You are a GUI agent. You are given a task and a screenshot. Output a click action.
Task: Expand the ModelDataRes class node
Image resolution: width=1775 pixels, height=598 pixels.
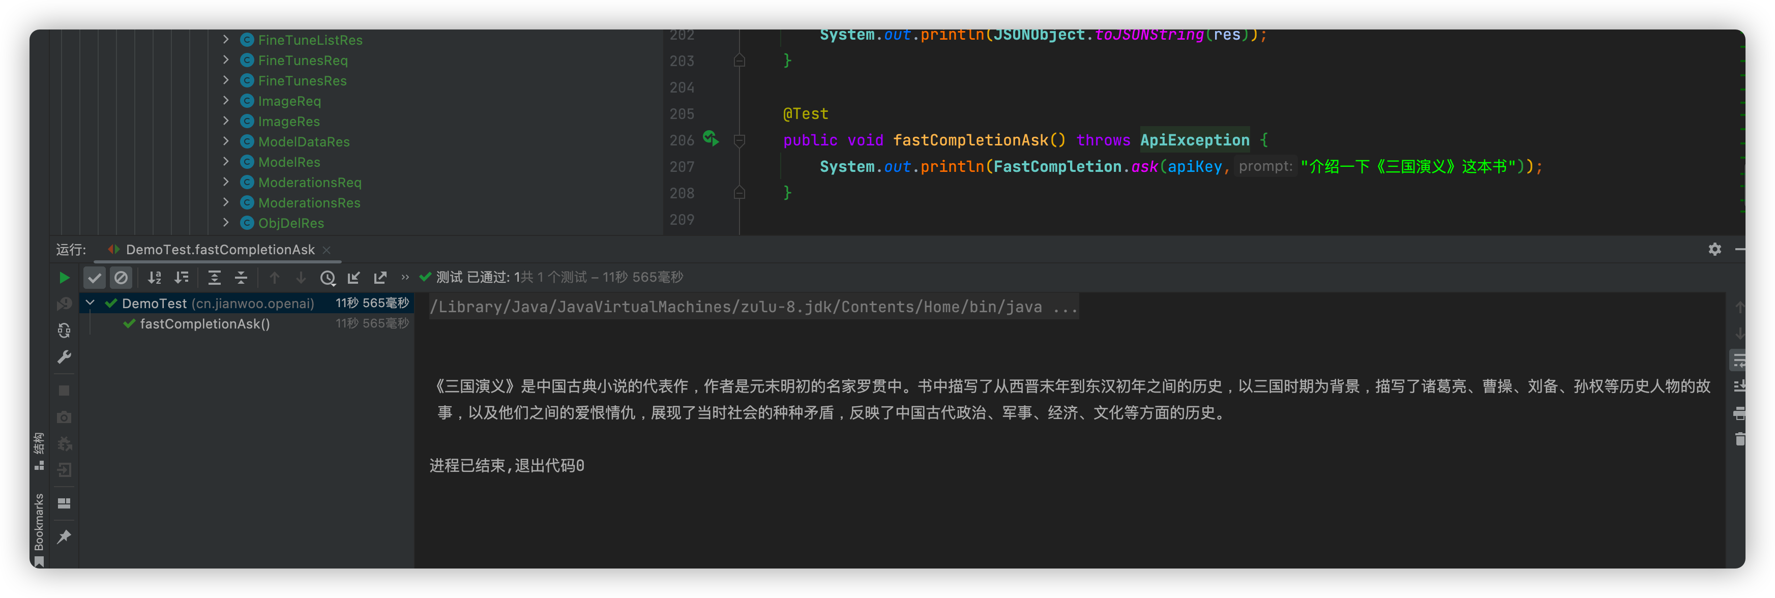[x=226, y=141]
